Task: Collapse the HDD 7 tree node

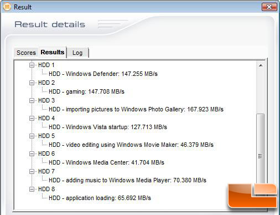Action: point(32,171)
